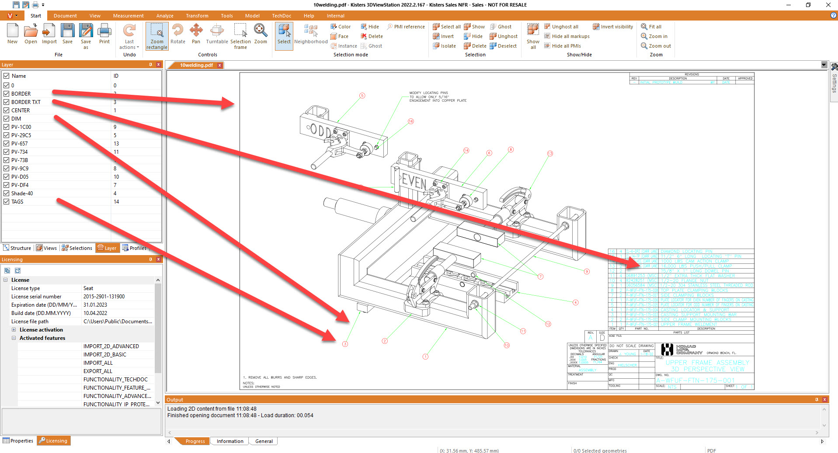Toggle the PV-1C00 layer checkbox
838x453 pixels.
(7, 127)
